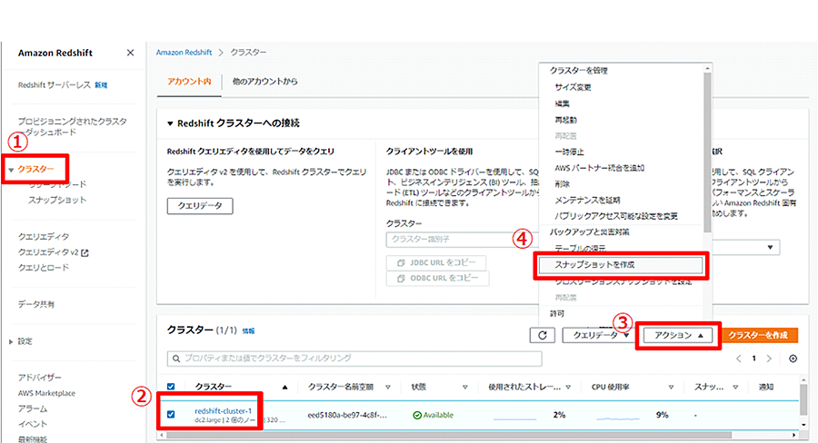Image resolution: width=818 pixels, height=443 pixels.
Task: Open クエリエディタ in the sidebar
Action: pos(44,237)
